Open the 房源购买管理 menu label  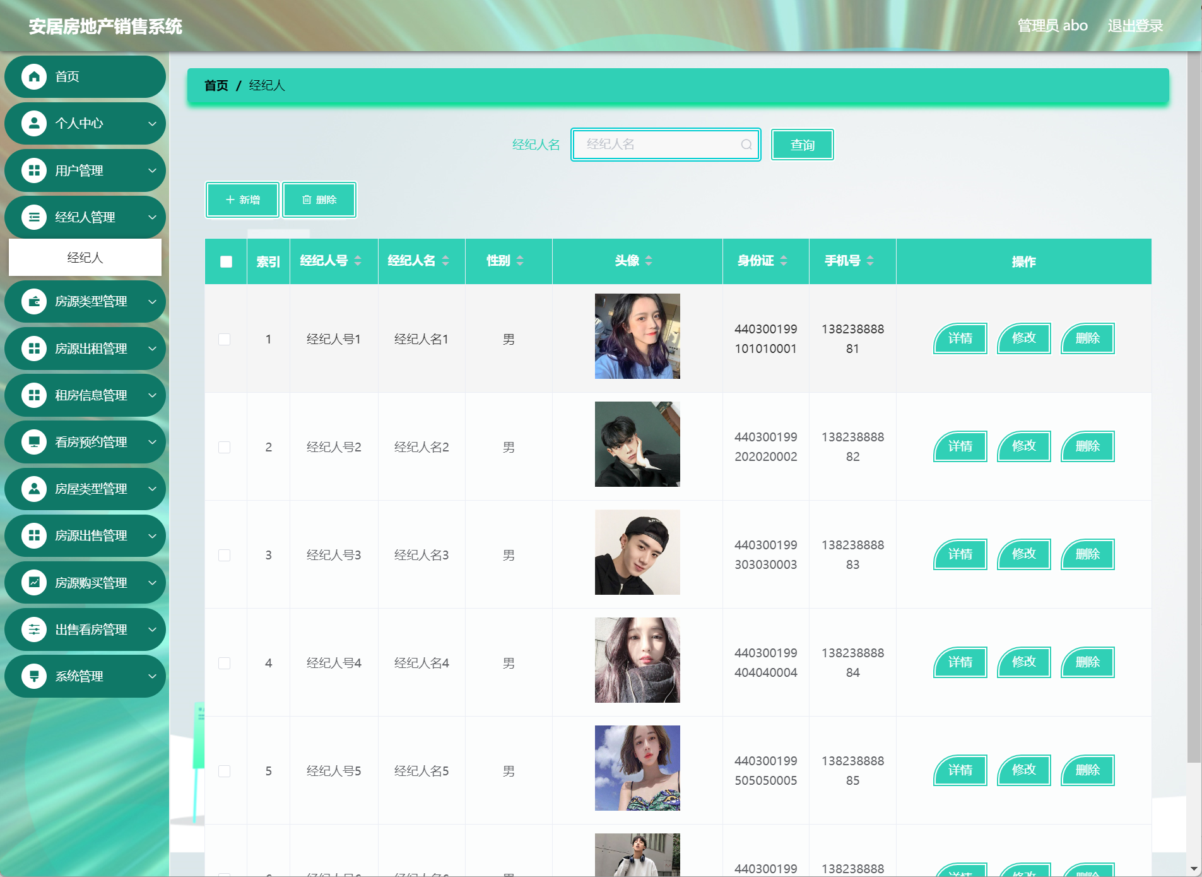[x=91, y=583]
